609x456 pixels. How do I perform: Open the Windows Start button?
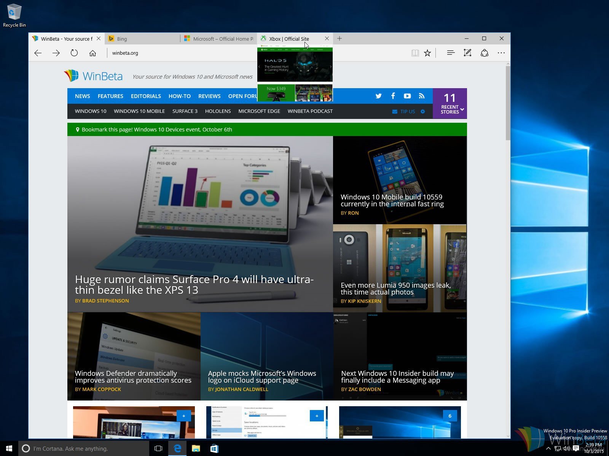[9, 448]
